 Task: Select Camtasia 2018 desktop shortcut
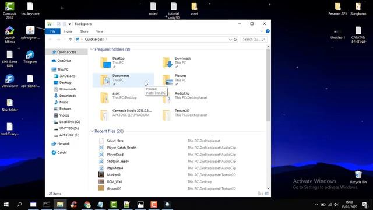coord(9,10)
